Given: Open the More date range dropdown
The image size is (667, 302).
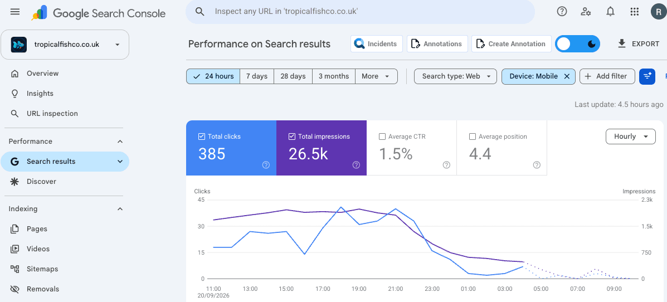Looking at the screenshot, I should coord(376,76).
